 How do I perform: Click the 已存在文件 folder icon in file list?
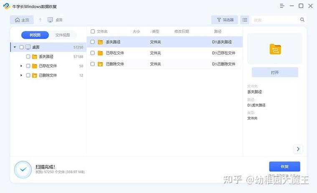(100, 53)
